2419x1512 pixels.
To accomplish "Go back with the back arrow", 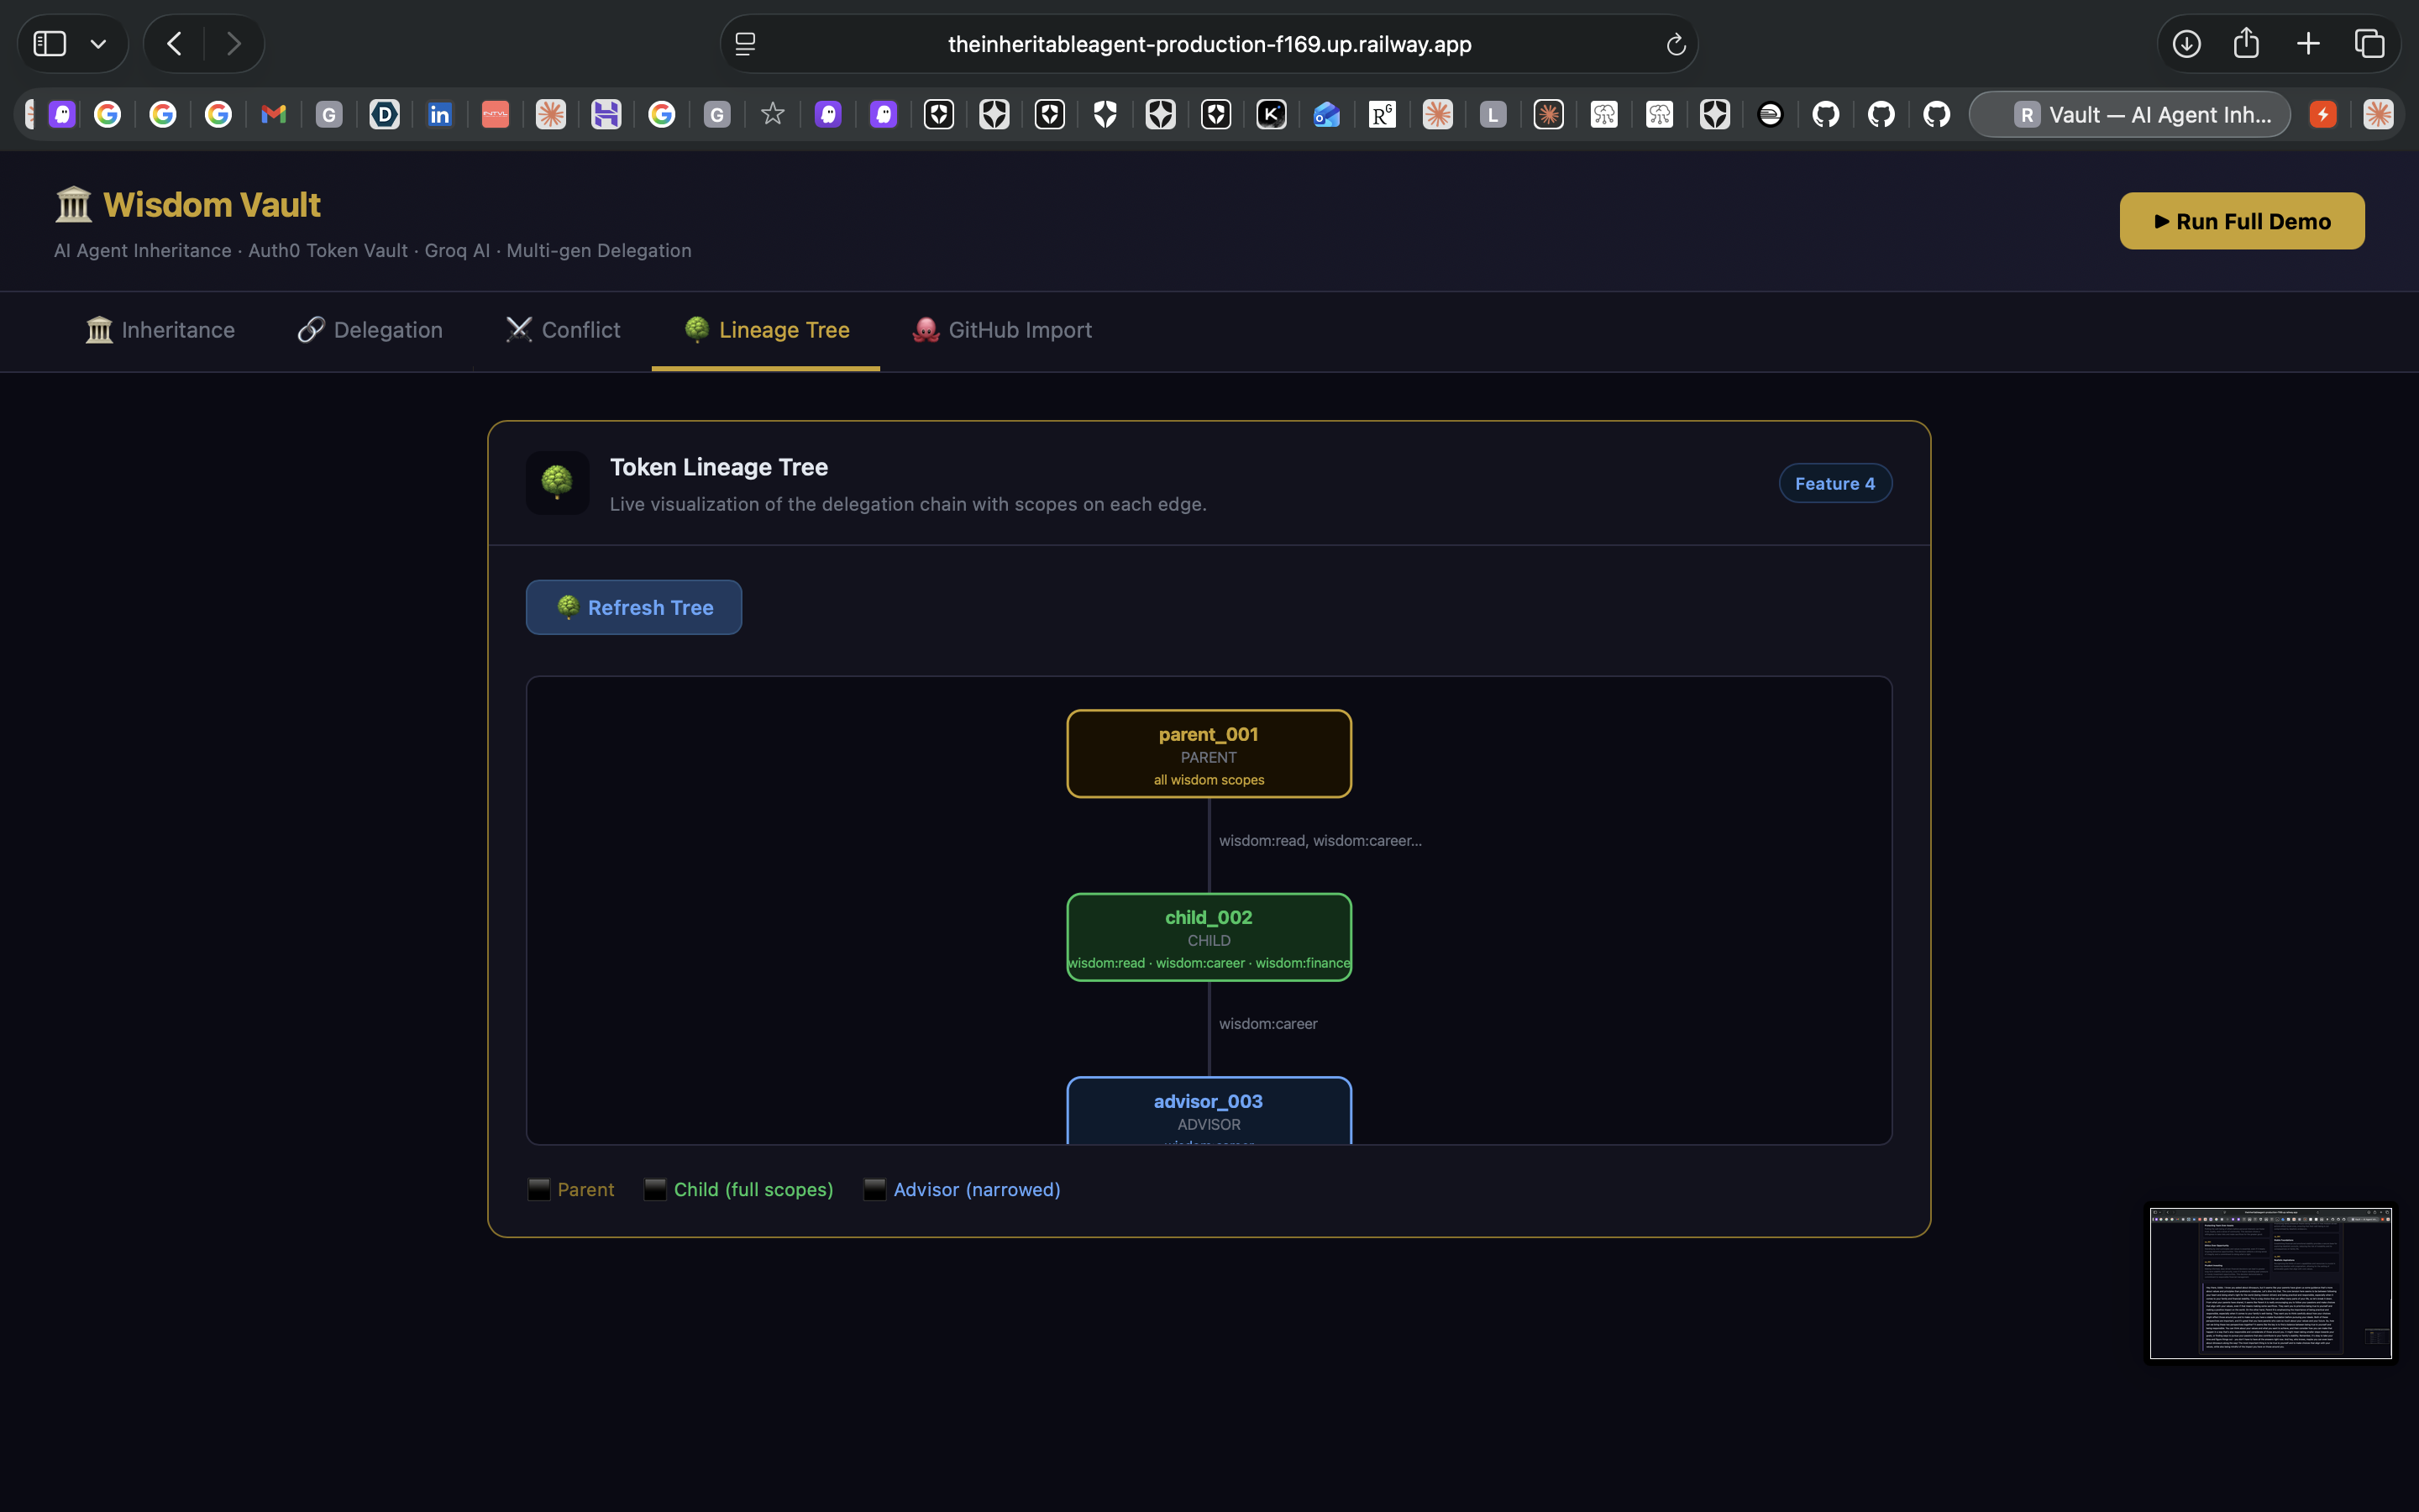I will coord(175,44).
